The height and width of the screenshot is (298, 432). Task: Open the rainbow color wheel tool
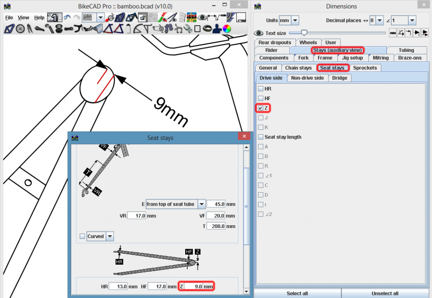tap(227, 28)
